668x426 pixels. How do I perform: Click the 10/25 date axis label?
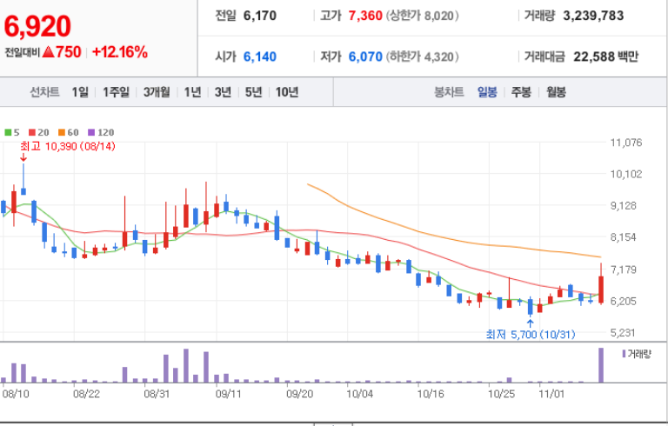coord(501,393)
